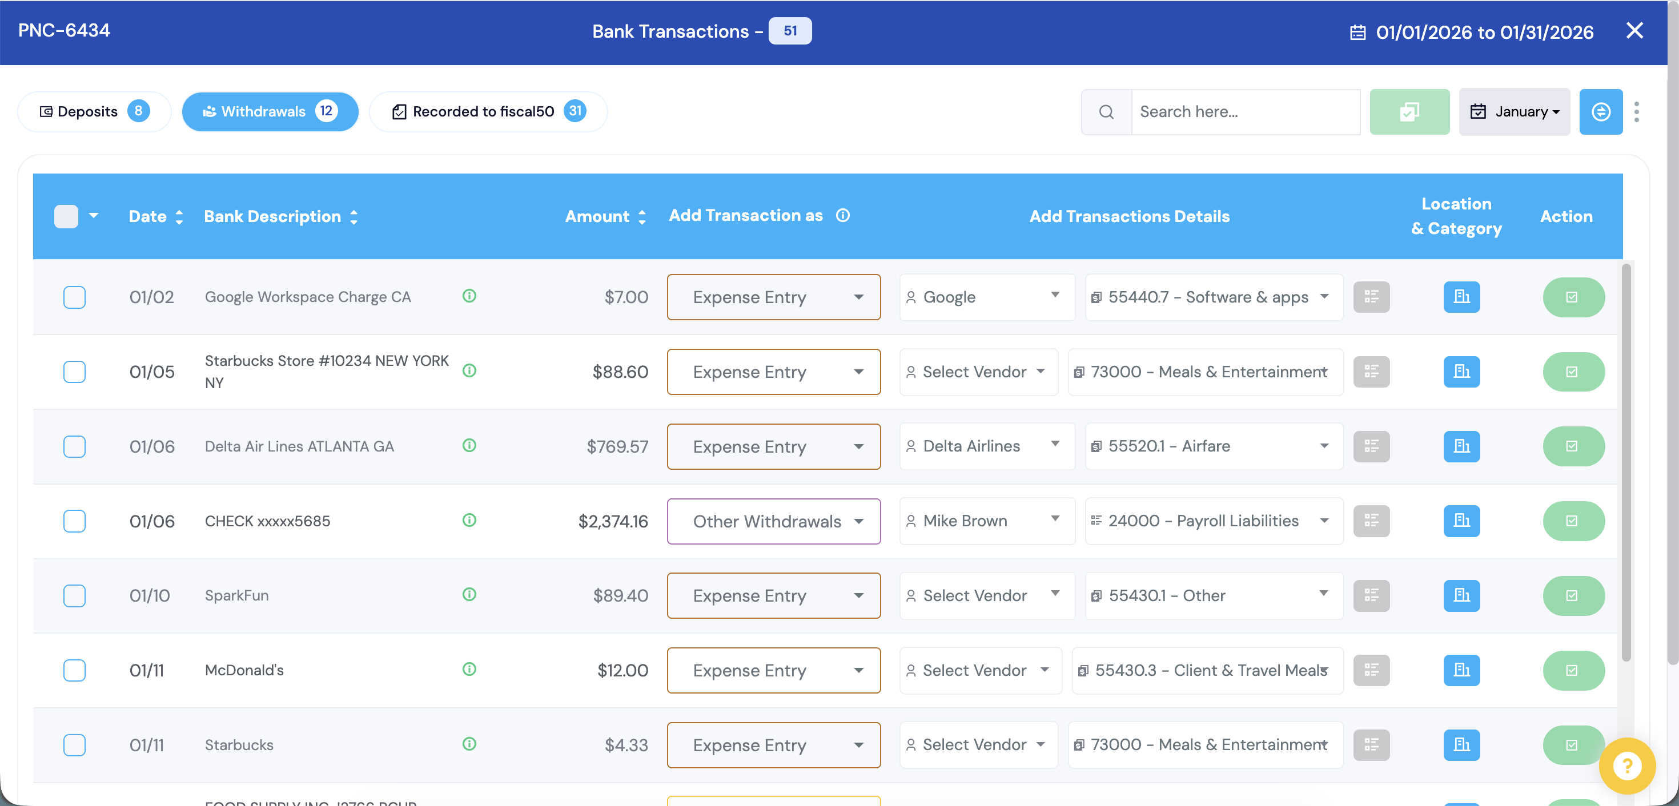The image size is (1679, 806).
Task: Open 73000 Meals & Entertainment in Starbucks Store row
Action: point(1205,372)
